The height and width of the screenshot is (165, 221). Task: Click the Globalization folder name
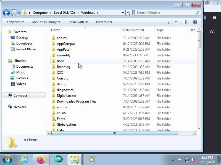[66, 125]
